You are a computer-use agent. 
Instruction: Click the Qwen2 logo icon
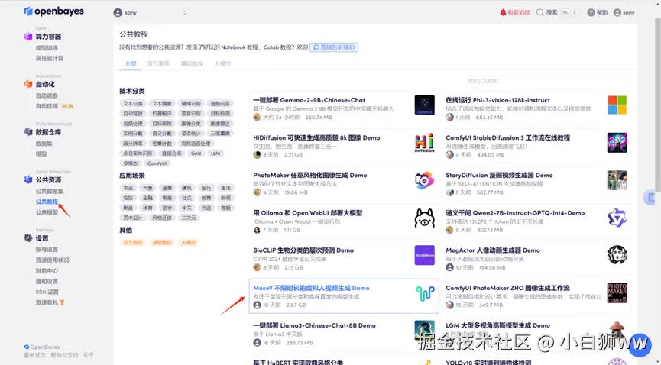617,218
